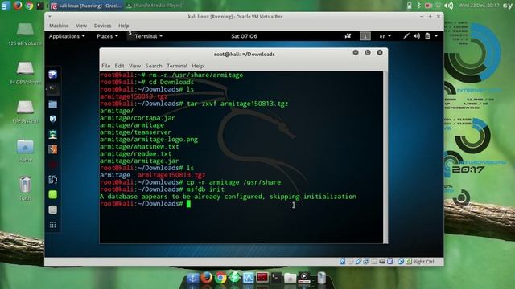
Task: Open the Sat 07:06 clock in Kali
Action: point(244,36)
